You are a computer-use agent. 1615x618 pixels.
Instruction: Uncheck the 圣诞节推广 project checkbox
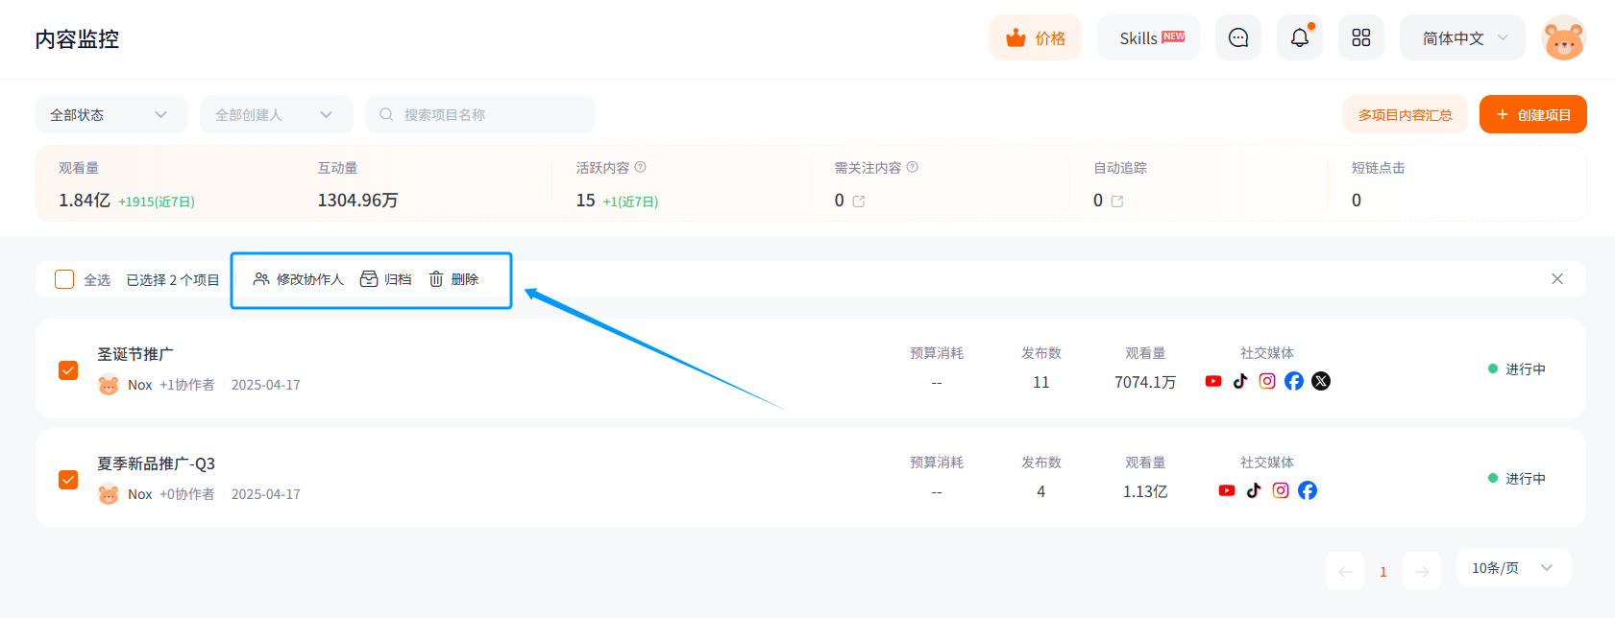tap(68, 370)
